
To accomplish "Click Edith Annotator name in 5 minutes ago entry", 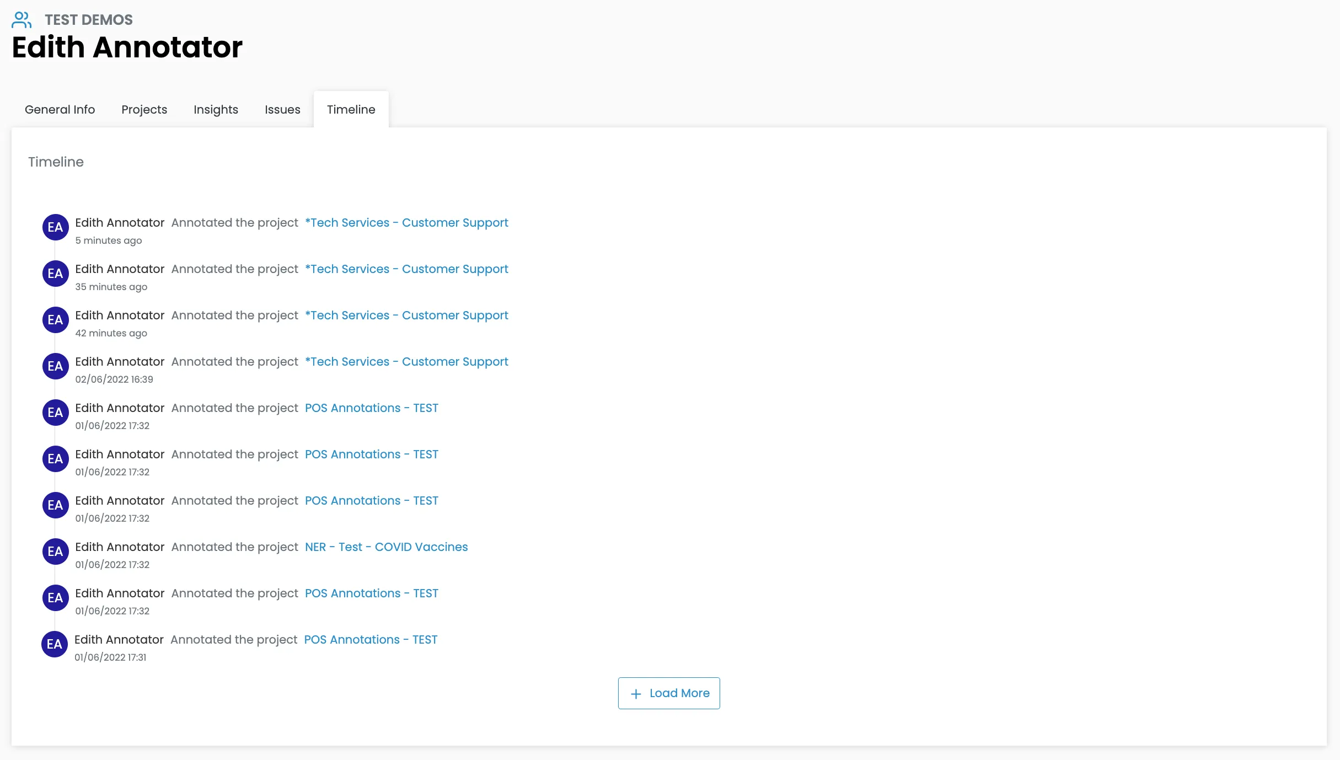I will (120, 223).
